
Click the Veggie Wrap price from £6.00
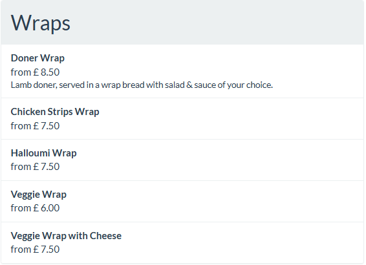pos(35,208)
